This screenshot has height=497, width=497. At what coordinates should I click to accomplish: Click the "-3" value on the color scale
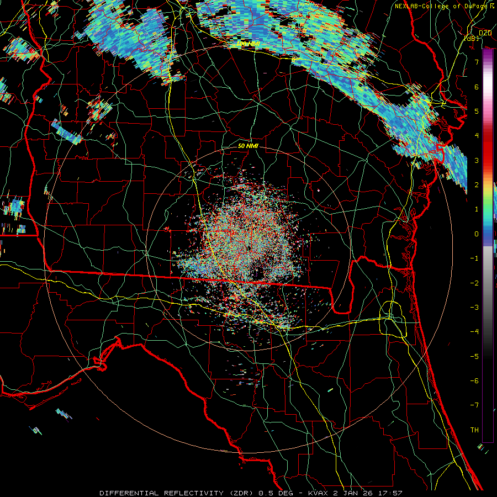coord(474,308)
